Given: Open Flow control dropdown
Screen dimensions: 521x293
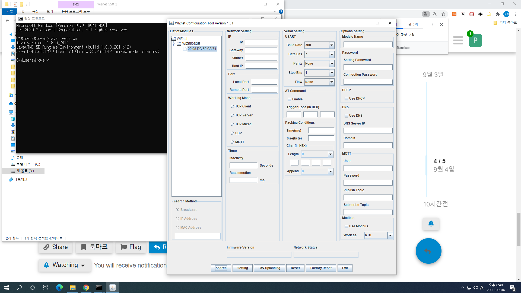Looking at the screenshot, I should coord(332,82).
